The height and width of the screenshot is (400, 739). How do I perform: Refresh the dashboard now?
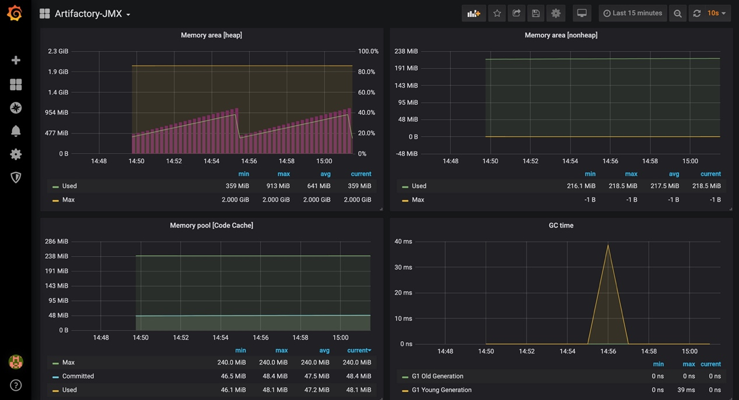pos(696,13)
